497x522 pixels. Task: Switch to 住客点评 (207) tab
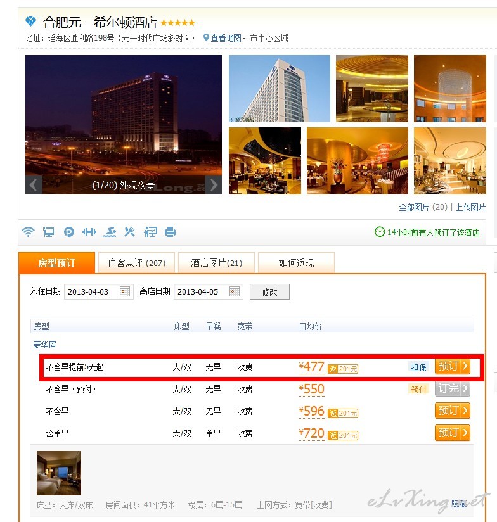pos(136,263)
